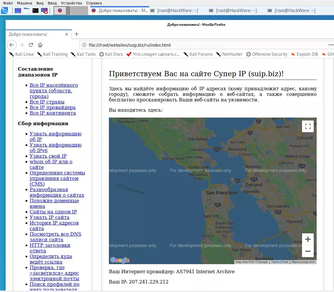Open the Kali Linux bookmark

21,54
